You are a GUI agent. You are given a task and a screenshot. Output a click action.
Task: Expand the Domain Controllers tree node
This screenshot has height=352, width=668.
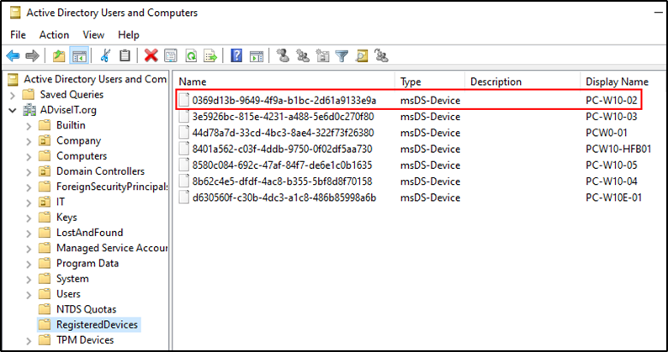(x=29, y=172)
